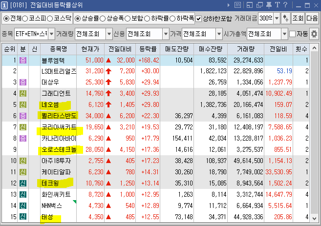Click the sort toggle arrows icon
The height and width of the screenshot is (226, 321).
286,19
